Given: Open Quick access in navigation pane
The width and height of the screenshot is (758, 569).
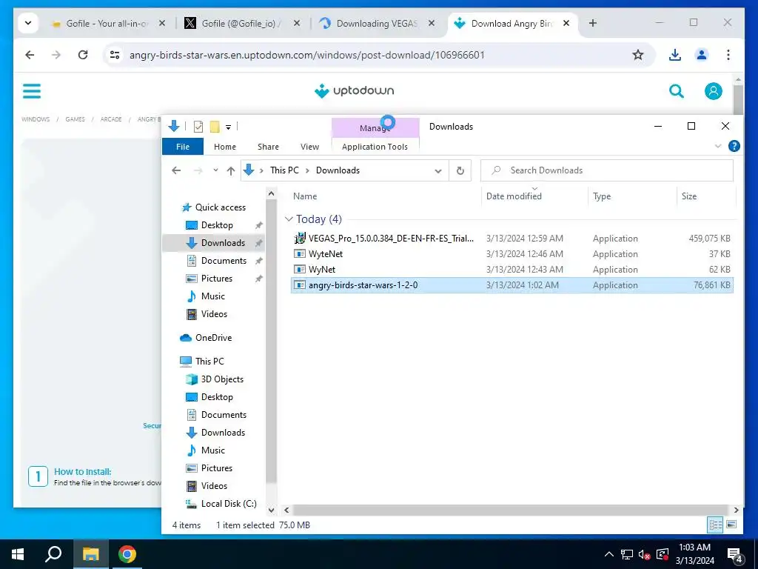Looking at the screenshot, I should point(221,207).
